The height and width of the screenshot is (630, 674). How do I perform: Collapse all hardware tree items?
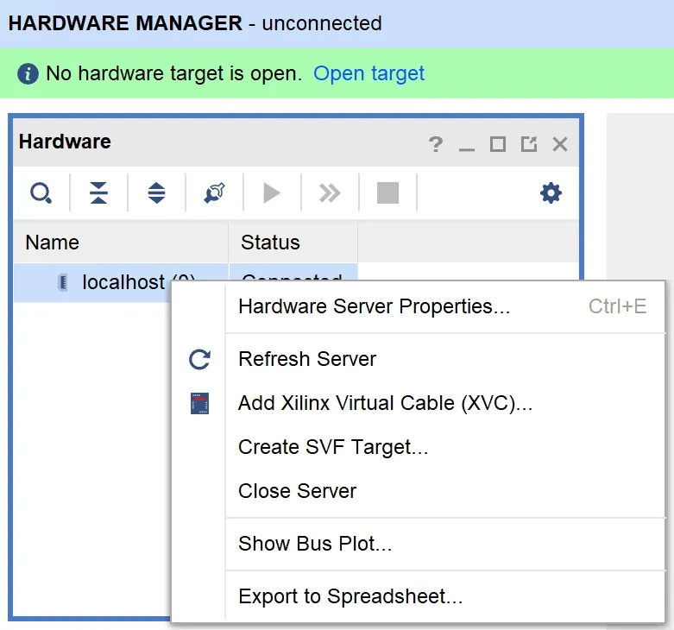[x=99, y=193]
